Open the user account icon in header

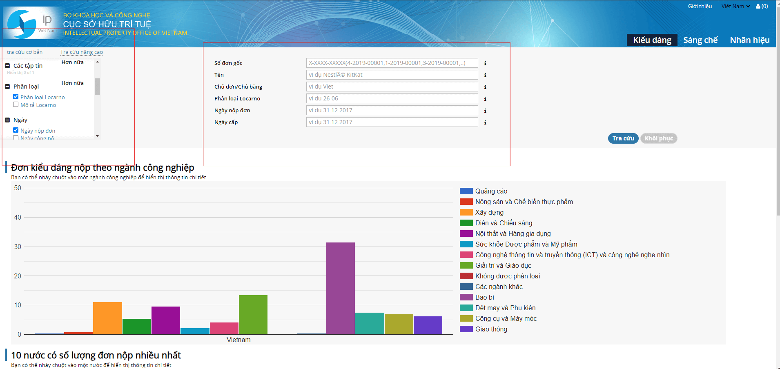[x=762, y=7]
